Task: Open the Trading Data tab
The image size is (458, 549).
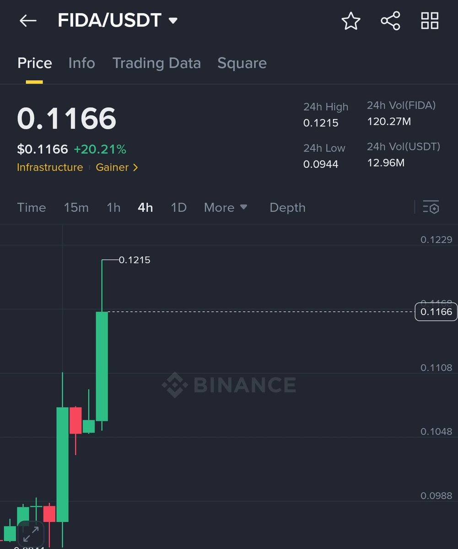Action: pos(156,63)
